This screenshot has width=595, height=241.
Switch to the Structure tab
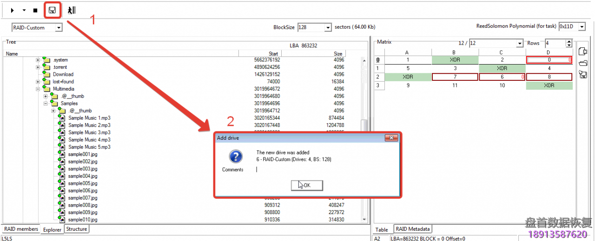(76, 229)
